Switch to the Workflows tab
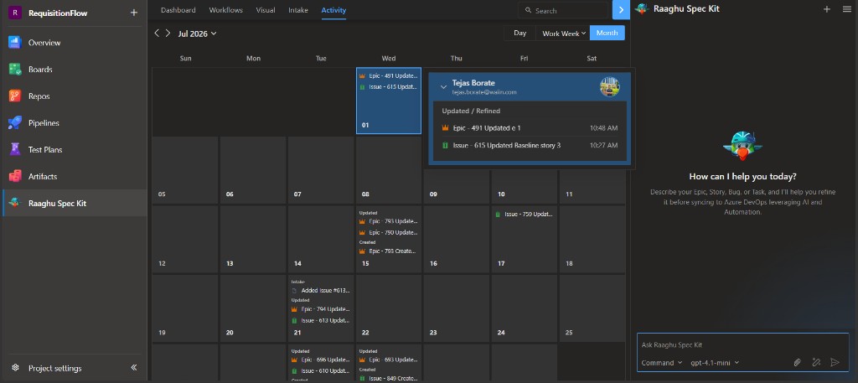The image size is (858, 383). (226, 10)
